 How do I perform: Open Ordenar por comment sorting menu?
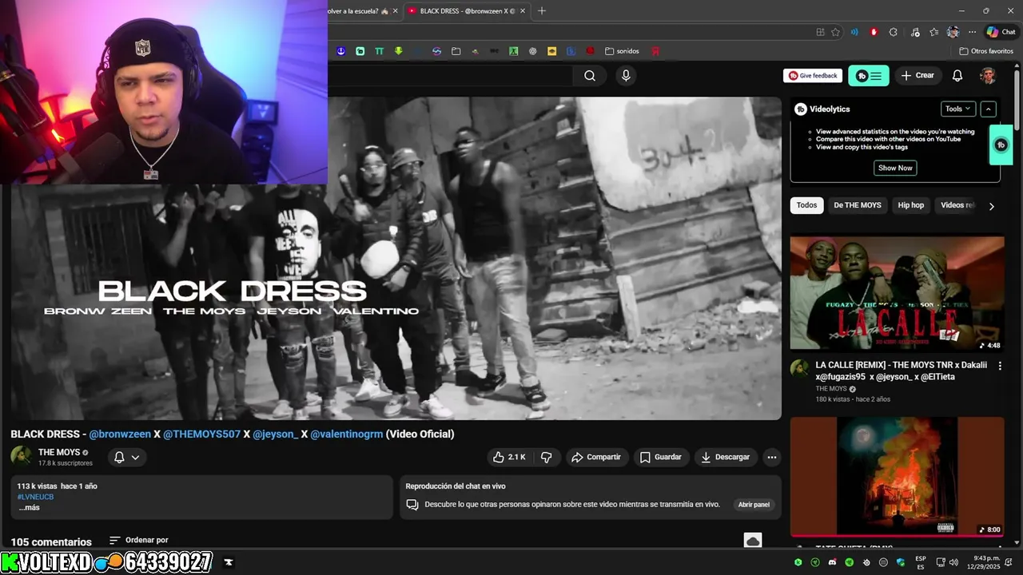(139, 541)
